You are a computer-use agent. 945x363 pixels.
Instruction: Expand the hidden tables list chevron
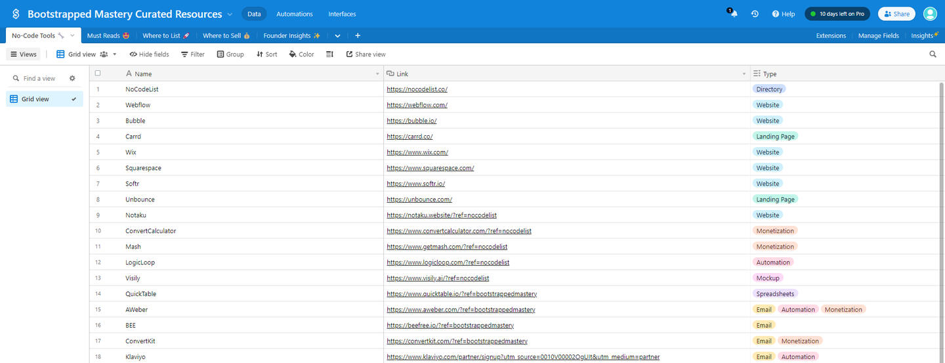point(337,35)
